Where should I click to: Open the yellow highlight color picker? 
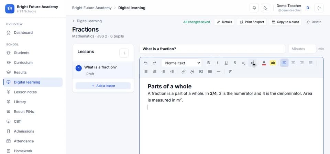coord(273,63)
